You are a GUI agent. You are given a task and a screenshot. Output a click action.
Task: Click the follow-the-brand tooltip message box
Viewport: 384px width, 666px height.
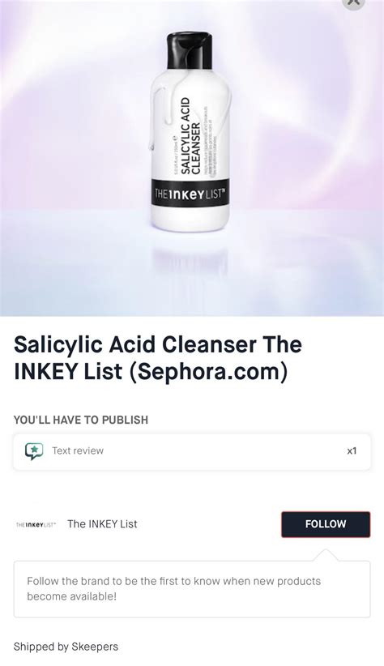pyautogui.click(x=192, y=589)
